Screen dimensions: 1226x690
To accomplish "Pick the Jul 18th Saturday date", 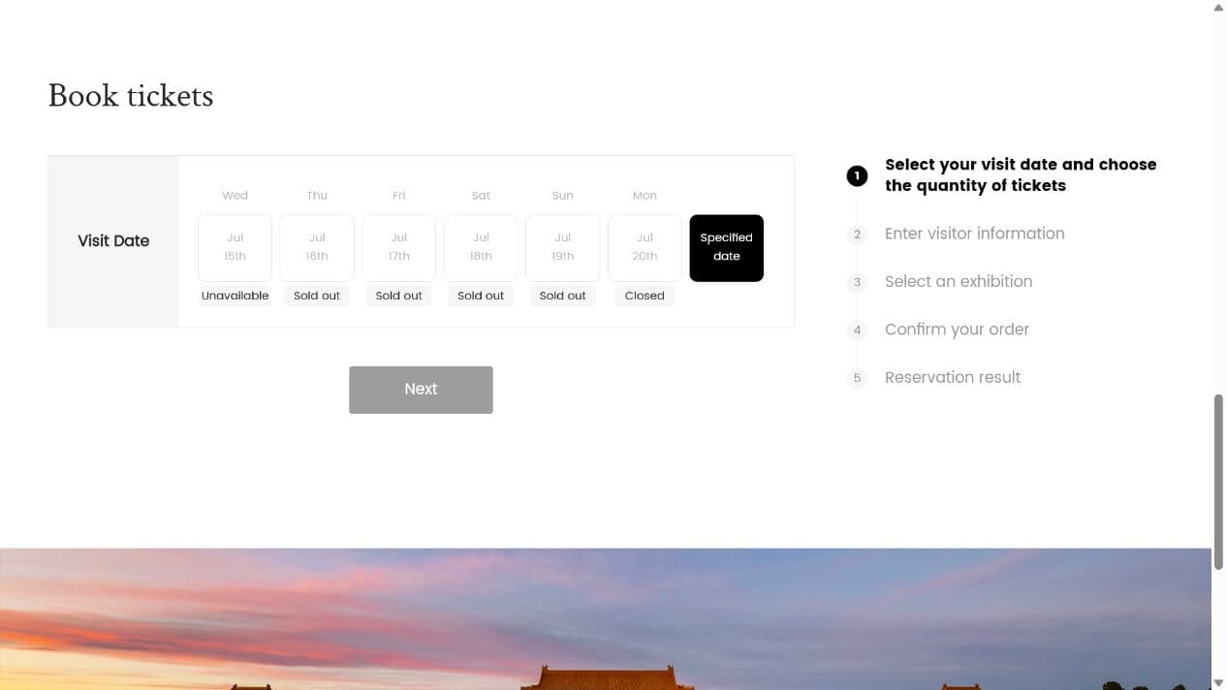I will coord(481,248).
